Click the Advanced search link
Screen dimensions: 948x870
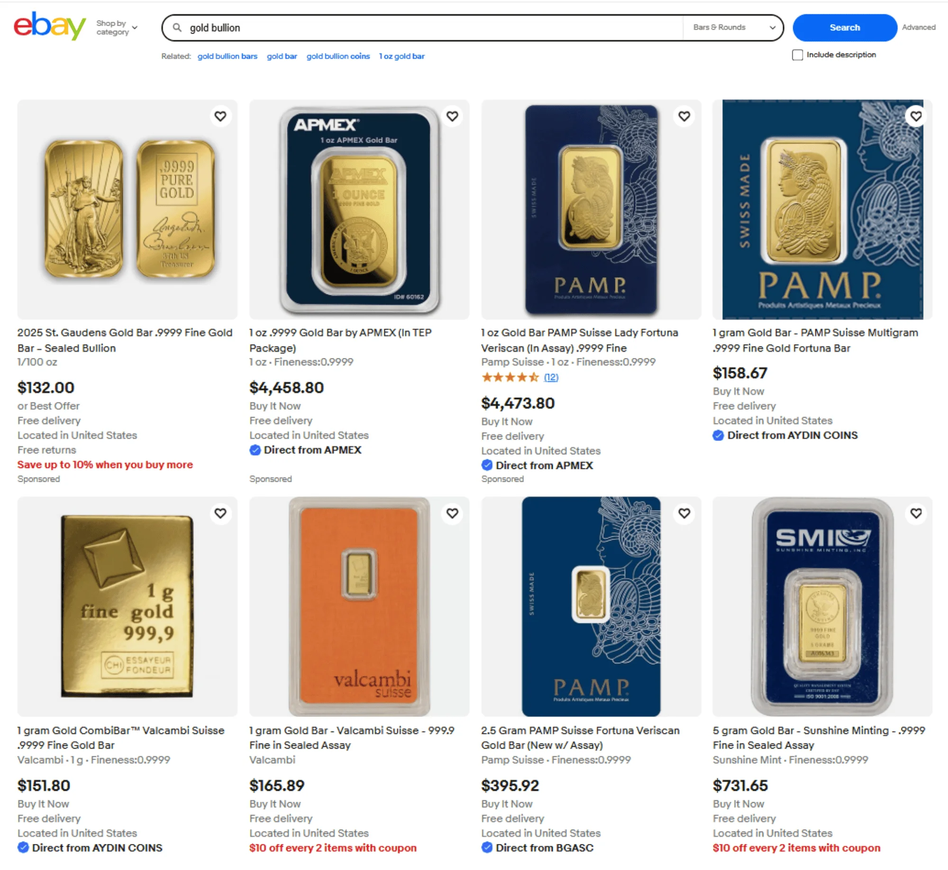[x=918, y=27]
